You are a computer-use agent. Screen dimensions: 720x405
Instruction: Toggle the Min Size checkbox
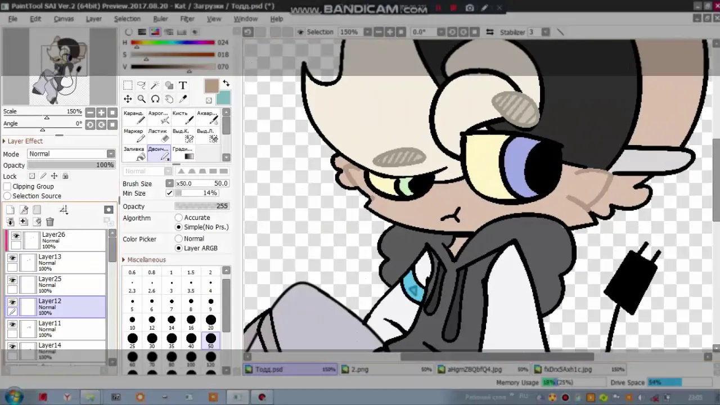click(169, 193)
